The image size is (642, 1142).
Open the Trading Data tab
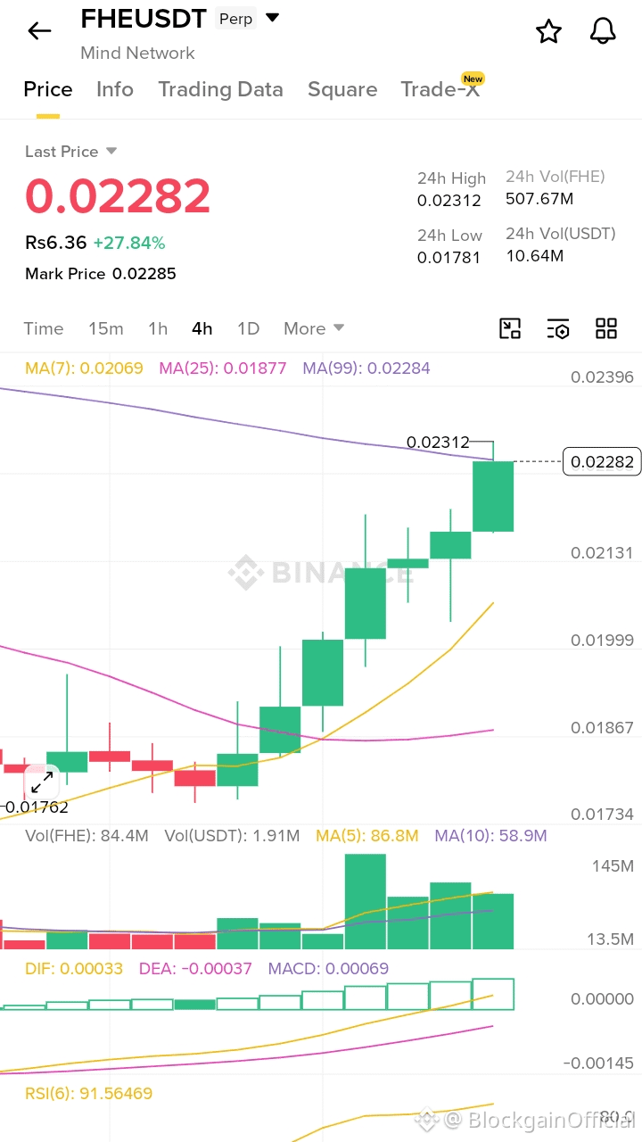pyautogui.click(x=220, y=89)
